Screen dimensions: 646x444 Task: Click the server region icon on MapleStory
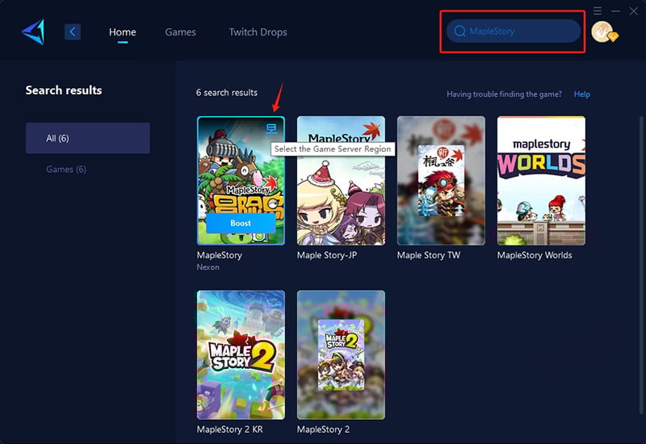click(x=271, y=129)
